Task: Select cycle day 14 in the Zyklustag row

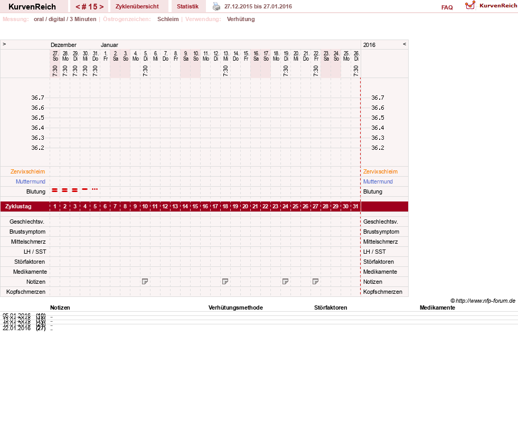Action: pos(185,207)
